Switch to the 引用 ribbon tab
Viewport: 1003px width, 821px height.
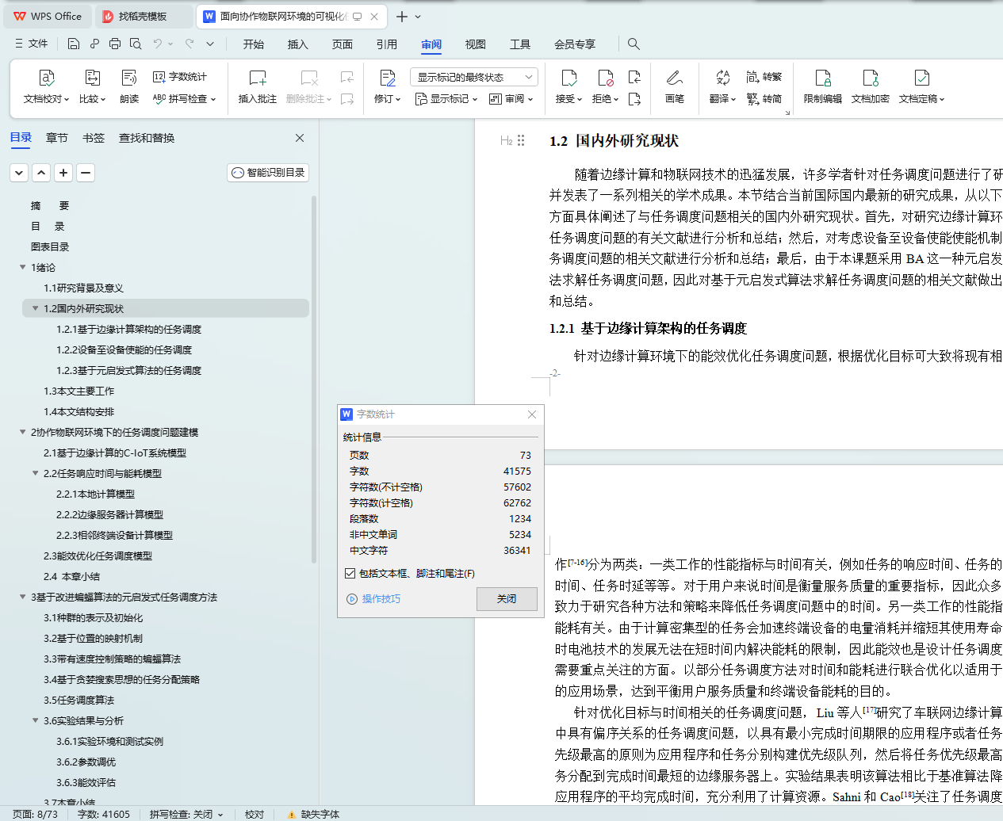pyautogui.click(x=387, y=44)
